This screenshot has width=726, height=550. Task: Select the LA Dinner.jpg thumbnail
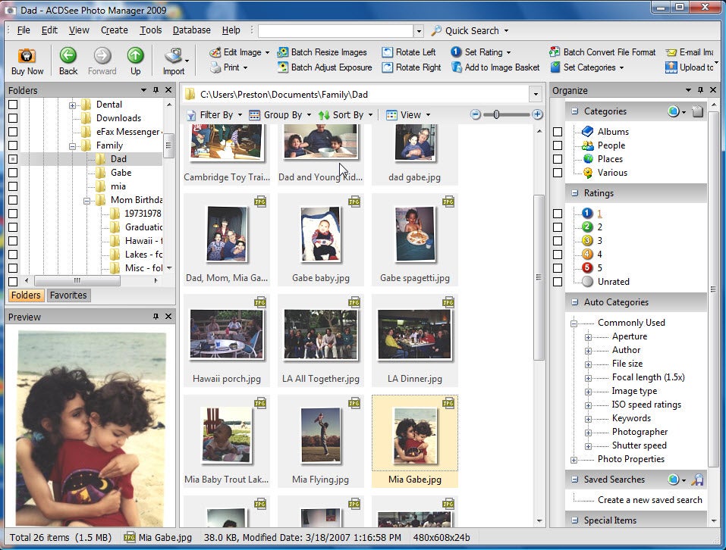pyautogui.click(x=414, y=340)
